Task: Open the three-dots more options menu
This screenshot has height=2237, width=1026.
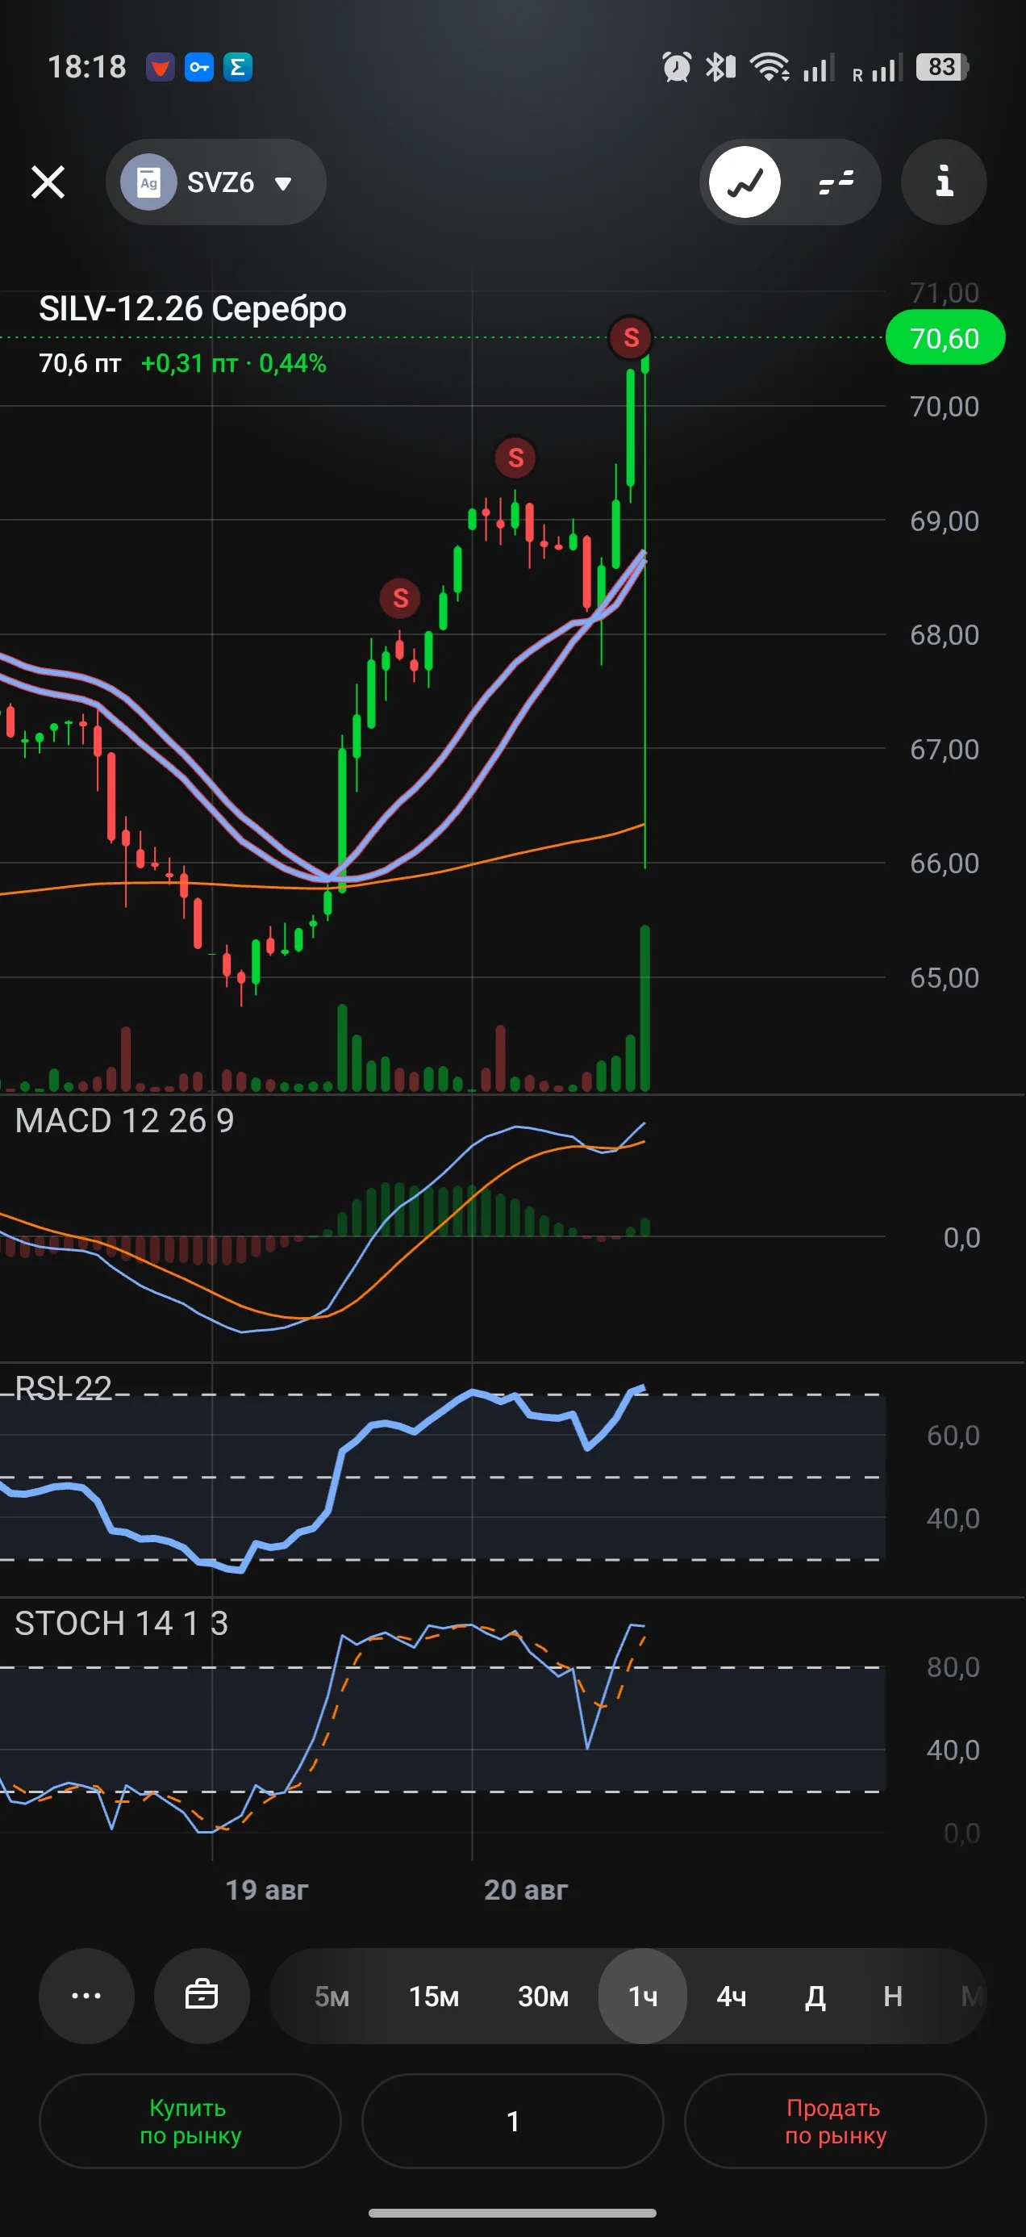Action: (86, 1996)
